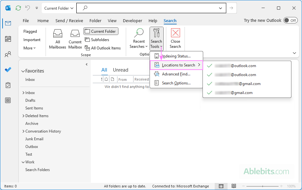The width and height of the screenshot is (302, 190).
Task: Uncheck the last gmail.com search location
Action: point(210,92)
